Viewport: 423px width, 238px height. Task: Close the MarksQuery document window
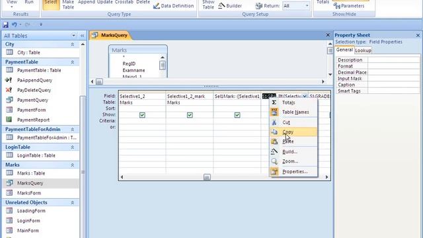[328, 35]
